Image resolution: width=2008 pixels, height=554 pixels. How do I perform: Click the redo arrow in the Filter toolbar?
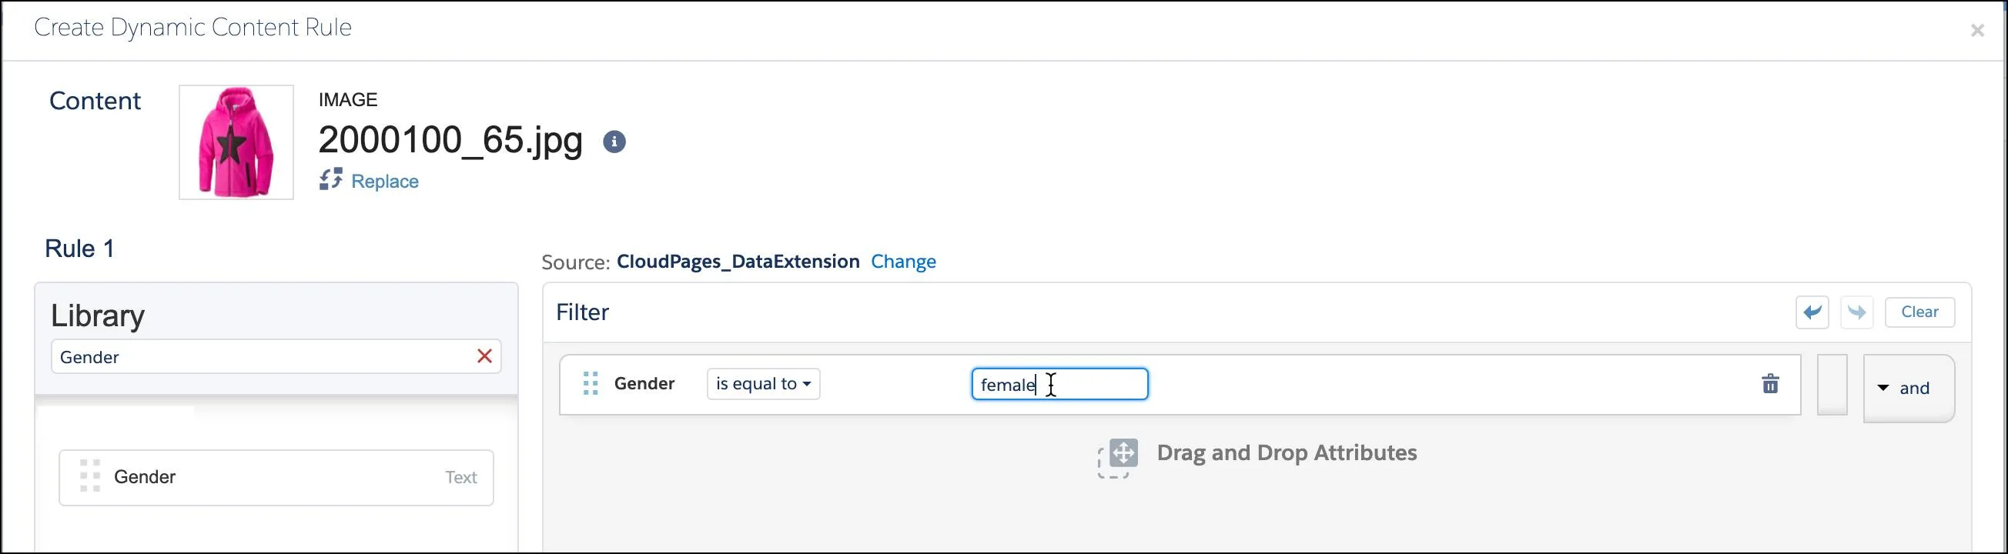pyautogui.click(x=1857, y=312)
